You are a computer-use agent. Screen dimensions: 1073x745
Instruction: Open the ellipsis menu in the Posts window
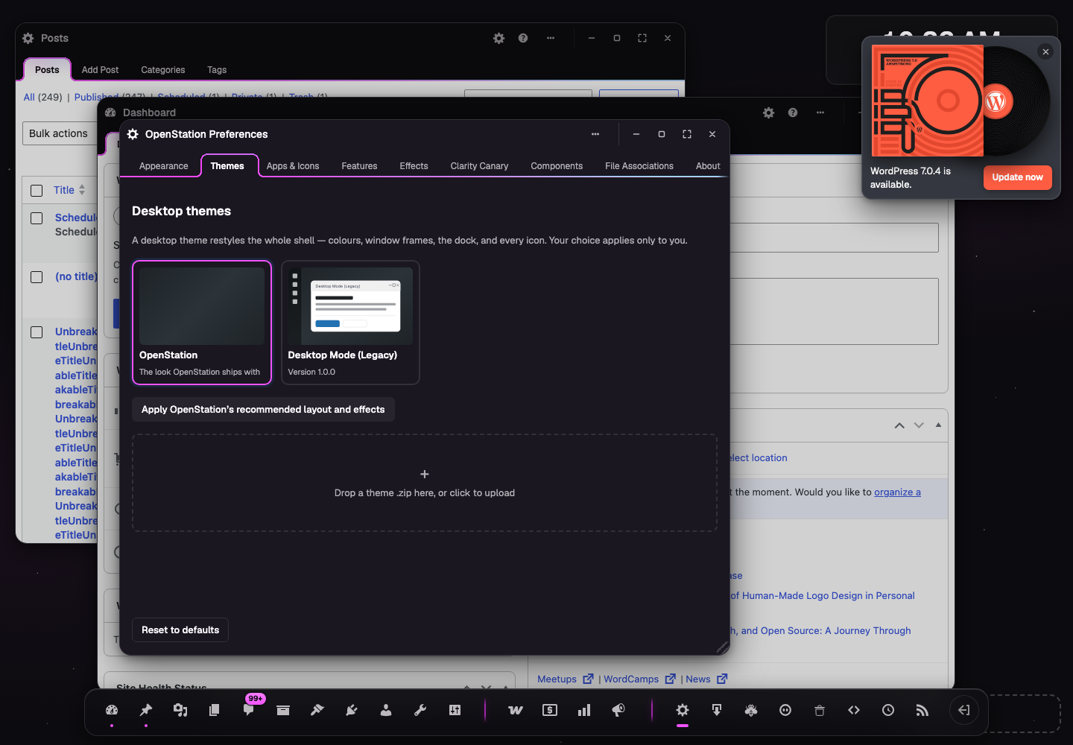coord(551,38)
